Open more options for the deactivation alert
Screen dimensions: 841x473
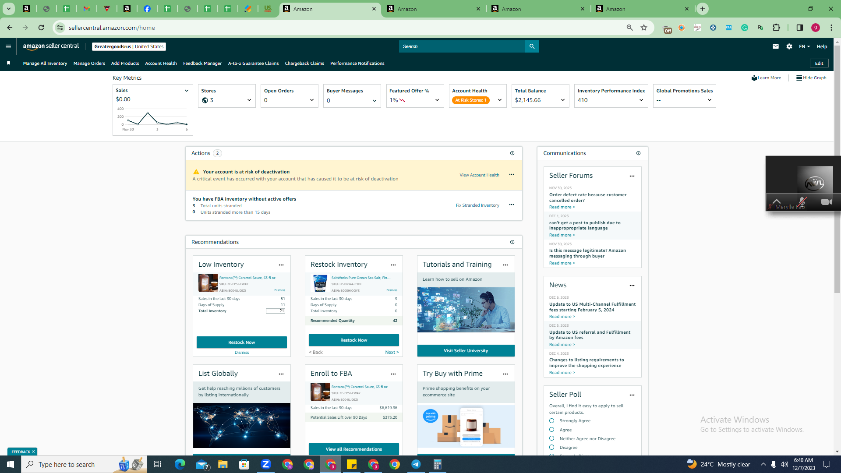[x=511, y=174]
